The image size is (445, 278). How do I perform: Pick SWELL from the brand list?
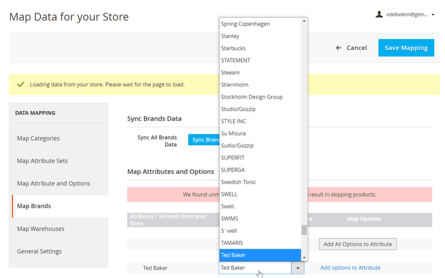[260, 195]
